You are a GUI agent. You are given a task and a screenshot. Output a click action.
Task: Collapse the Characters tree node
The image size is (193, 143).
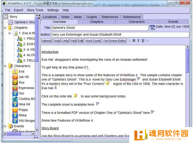point(5,66)
